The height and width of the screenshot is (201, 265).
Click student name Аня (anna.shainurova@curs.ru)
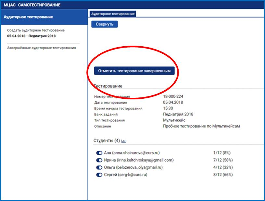point(132,153)
